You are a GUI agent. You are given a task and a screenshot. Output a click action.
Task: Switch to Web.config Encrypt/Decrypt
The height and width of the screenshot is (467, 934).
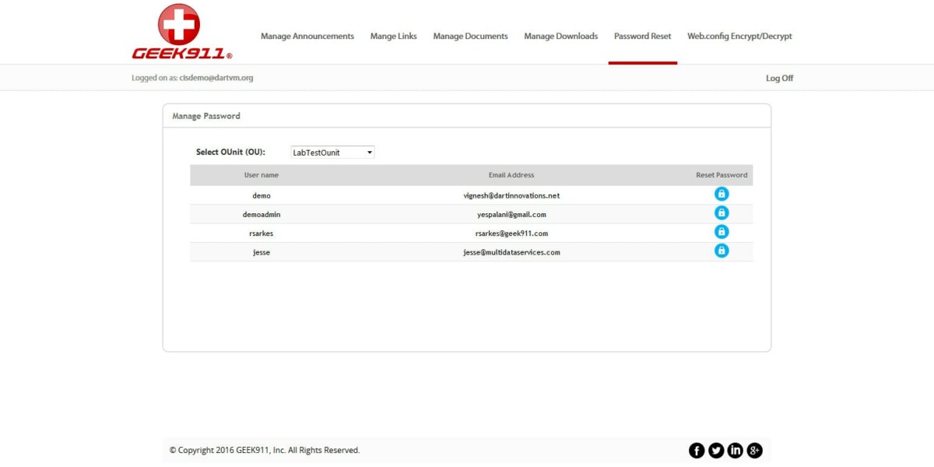(x=739, y=36)
